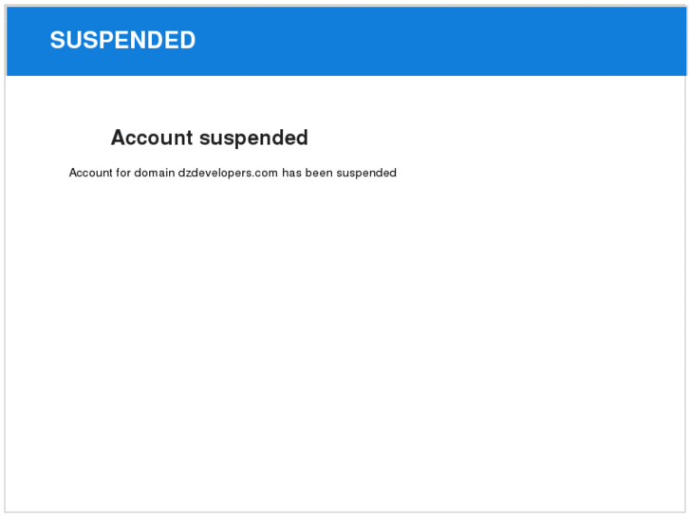
Task: Click the SUSPENDED title in the header
Action: pos(122,40)
